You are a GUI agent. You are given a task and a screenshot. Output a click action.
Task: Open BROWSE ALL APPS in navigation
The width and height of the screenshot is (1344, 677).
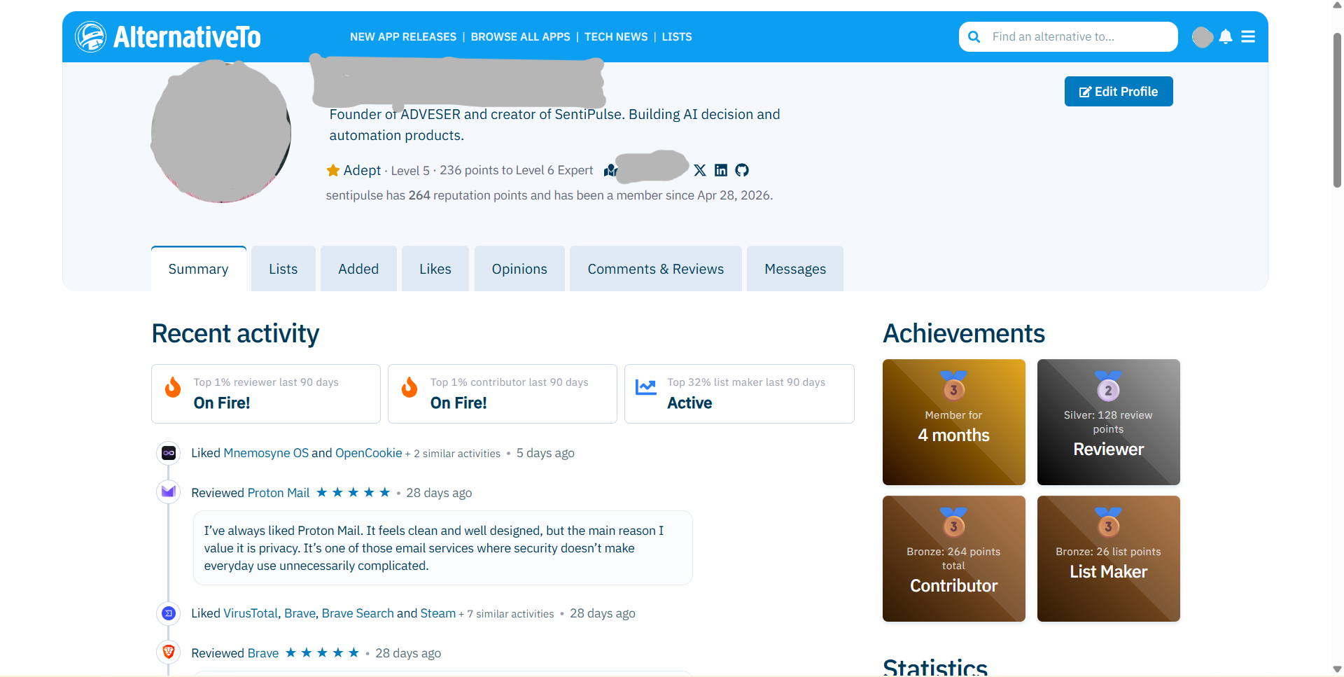coord(521,36)
